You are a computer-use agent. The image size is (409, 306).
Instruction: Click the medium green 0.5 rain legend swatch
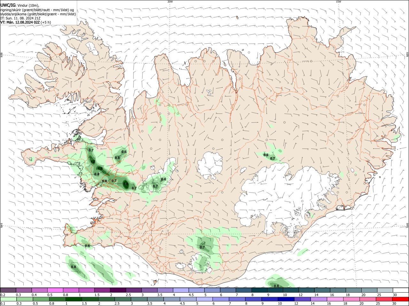[x=41, y=299]
